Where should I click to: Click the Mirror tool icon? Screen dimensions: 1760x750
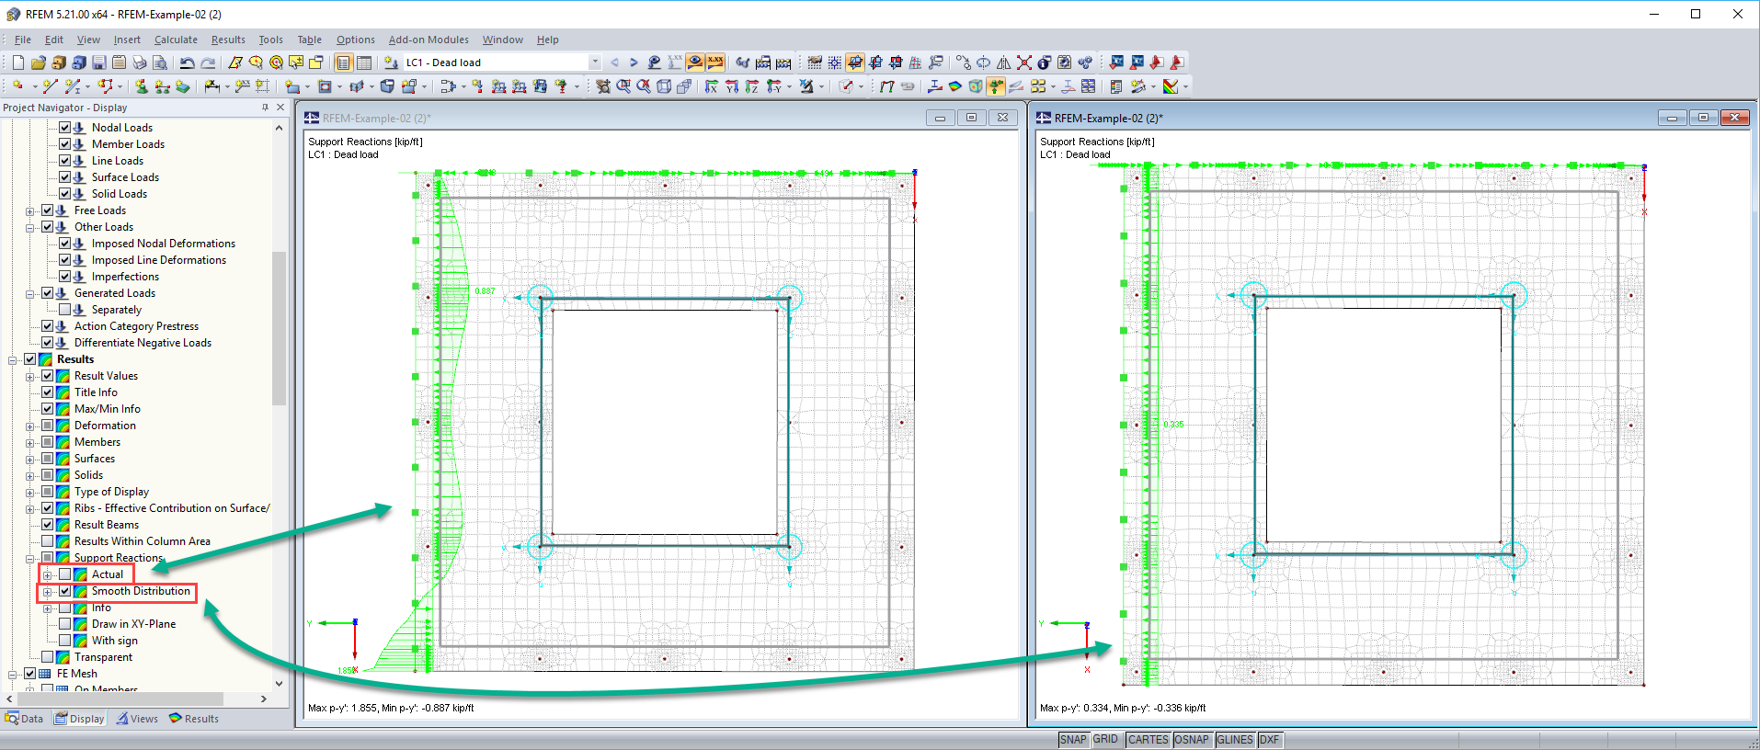[1004, 62]
